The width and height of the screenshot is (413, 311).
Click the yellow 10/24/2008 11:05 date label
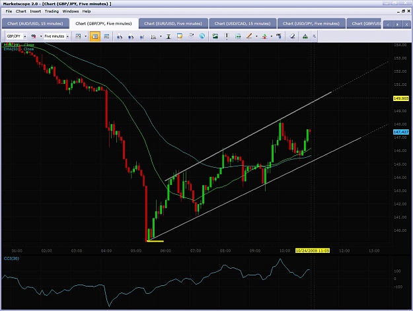[313, 250]
